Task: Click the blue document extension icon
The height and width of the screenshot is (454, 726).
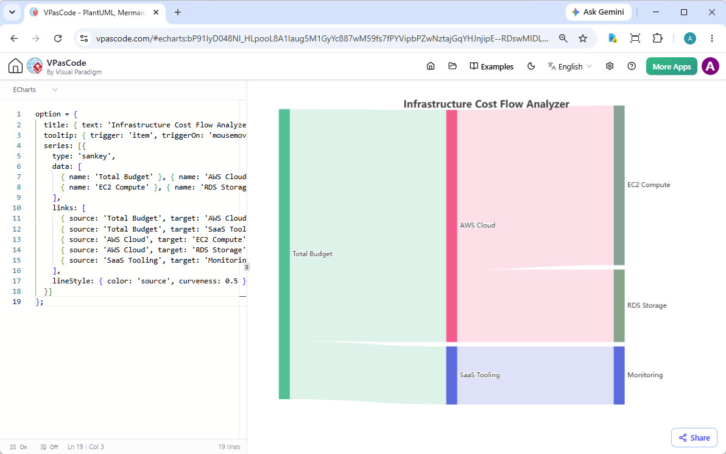Action: pos(613,38)
